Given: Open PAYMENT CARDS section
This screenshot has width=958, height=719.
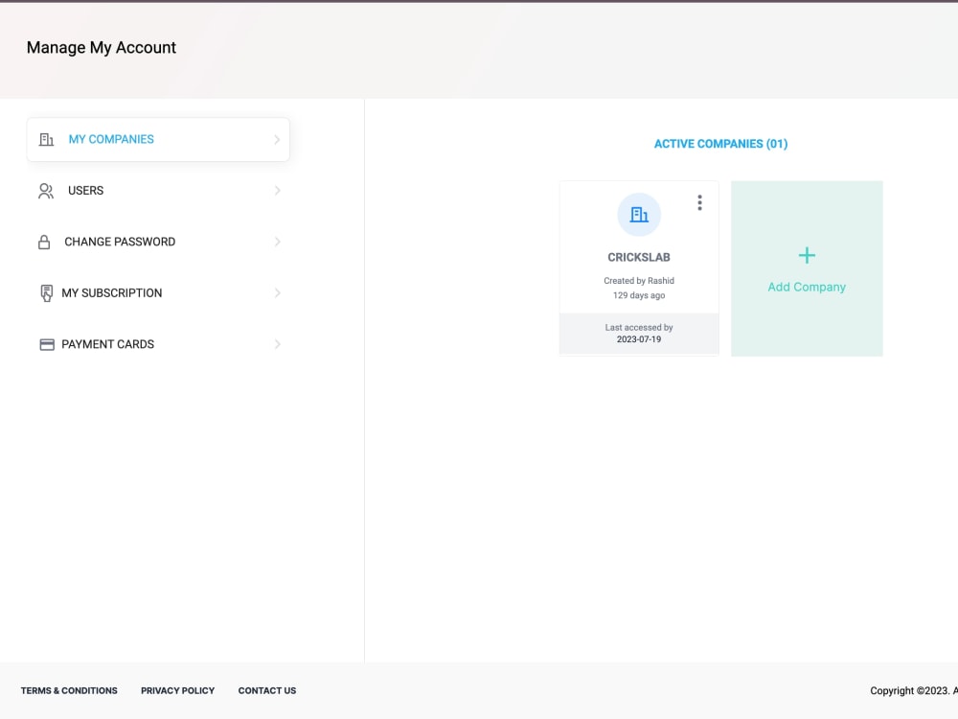Looking at the screenshot, I should pyautogui.click(x=158, y=345).
